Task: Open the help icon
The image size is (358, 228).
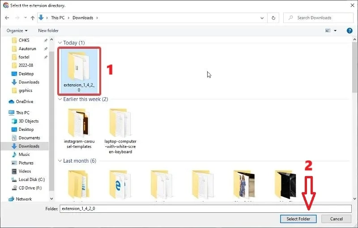Action: click(349, 30)
